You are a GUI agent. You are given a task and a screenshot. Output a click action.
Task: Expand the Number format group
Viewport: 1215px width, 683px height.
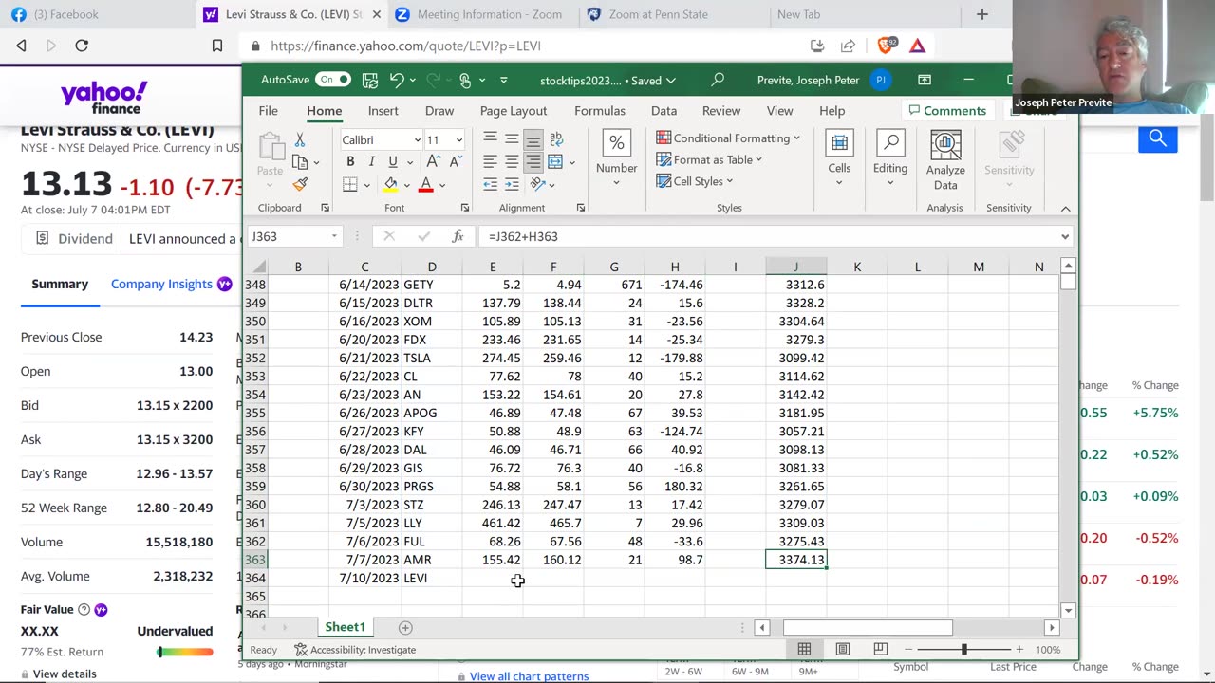pyautogui.click(x=616, y=159)
